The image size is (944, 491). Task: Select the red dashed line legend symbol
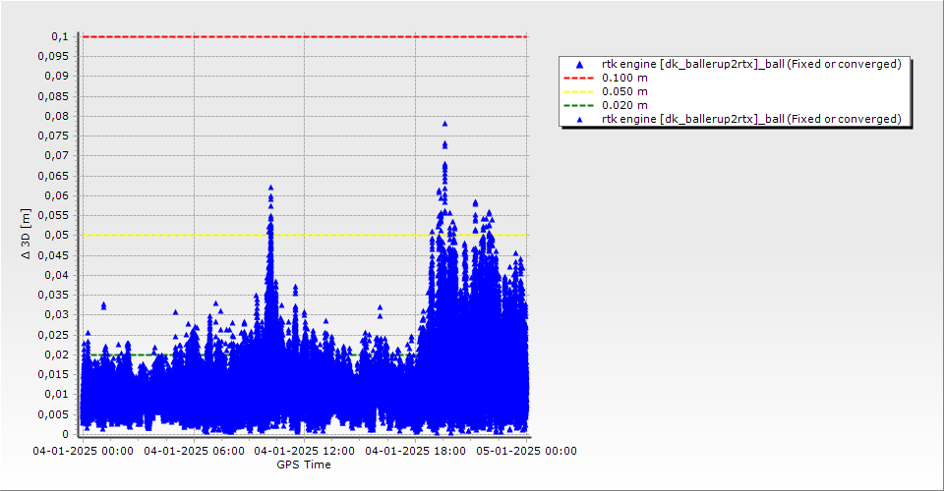pyautogui.click(x=579, y=78)
